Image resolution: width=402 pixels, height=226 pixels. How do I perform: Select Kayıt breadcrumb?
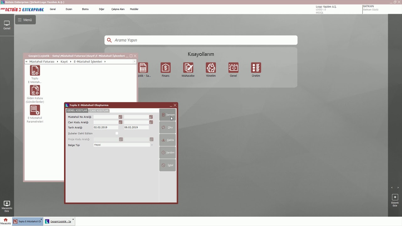(x=64, y=62)
